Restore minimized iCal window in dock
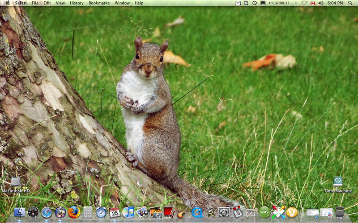The height and width of the screenshot is (223, 358). (326, 213)
